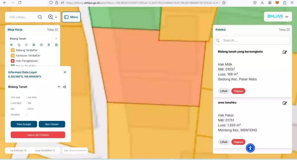Click the zoom-to-extent icon in Bidang Tanah toolbar
Screen dimensions: 297x160
[x=26, y=45]
